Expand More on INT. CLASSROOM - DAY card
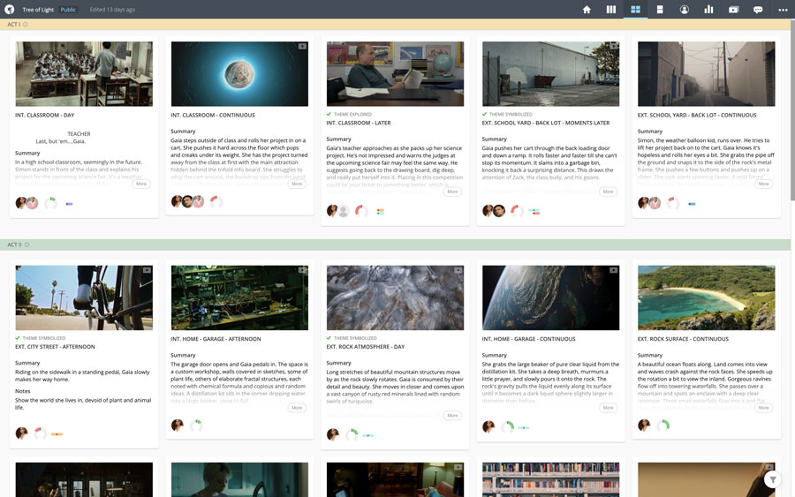The image size is (795, 497). tap(141, 184)
